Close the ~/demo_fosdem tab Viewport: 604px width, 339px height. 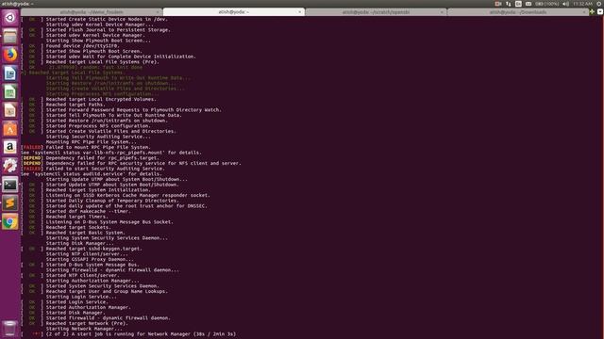[x=158, y=12]
